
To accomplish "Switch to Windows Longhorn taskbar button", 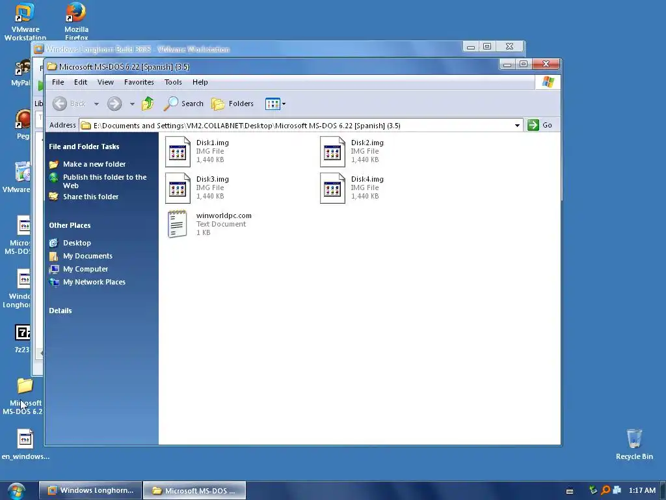I will pyautogui.click(x=90, y=490).
